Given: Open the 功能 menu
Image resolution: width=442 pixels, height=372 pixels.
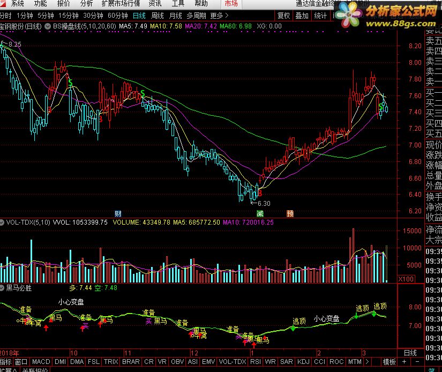Looking at the screenshot, I should (x=40, y=4).
